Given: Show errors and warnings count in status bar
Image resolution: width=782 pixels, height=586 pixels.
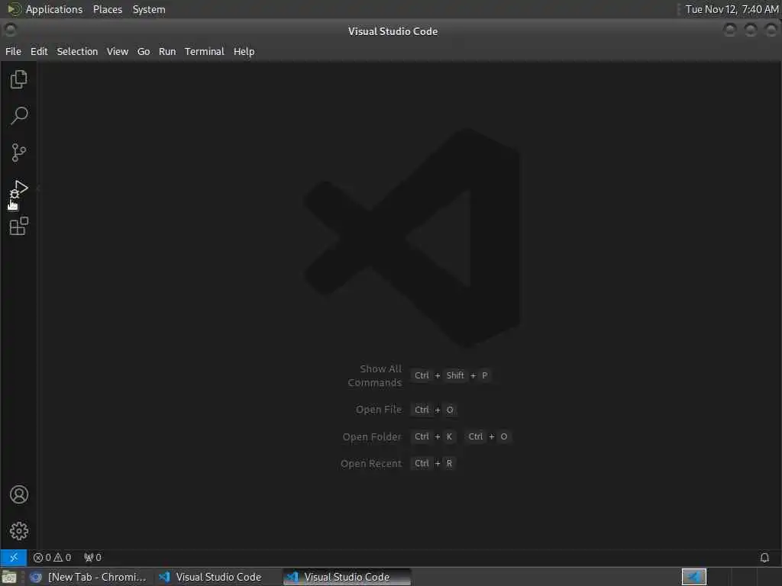Looking at the screenshot, I should 52,558.
